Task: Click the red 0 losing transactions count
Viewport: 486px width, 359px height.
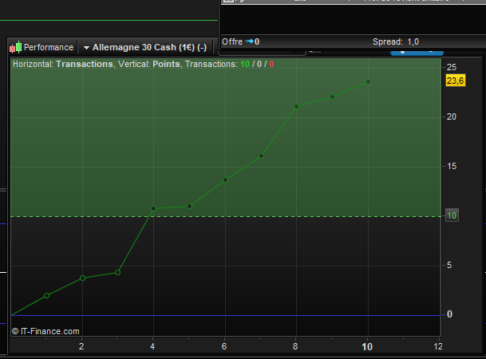Action: [x=271, y=64]
